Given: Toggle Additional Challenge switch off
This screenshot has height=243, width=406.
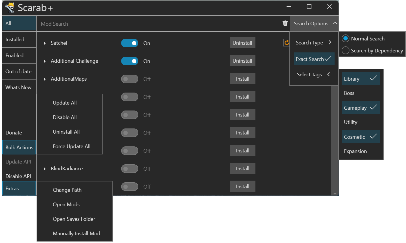Looking at the screenshot, I should point(130,61).
